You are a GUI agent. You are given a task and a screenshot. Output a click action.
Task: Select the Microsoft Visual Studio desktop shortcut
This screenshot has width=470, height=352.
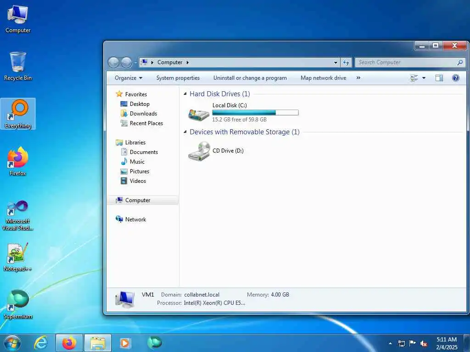coord(18,215)
